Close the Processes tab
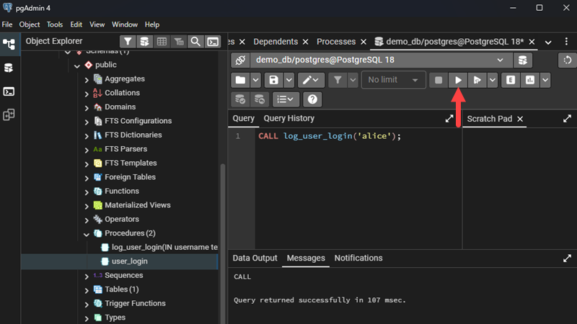577x324 pixels. click(x=364, y=42)
